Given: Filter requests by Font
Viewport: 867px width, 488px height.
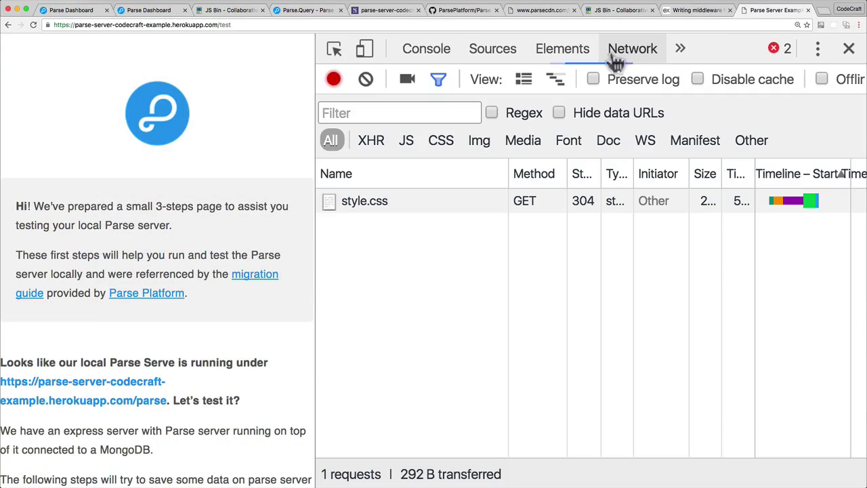Looking at the screenshot, I should pyautogui.click(x=568, y=140).
